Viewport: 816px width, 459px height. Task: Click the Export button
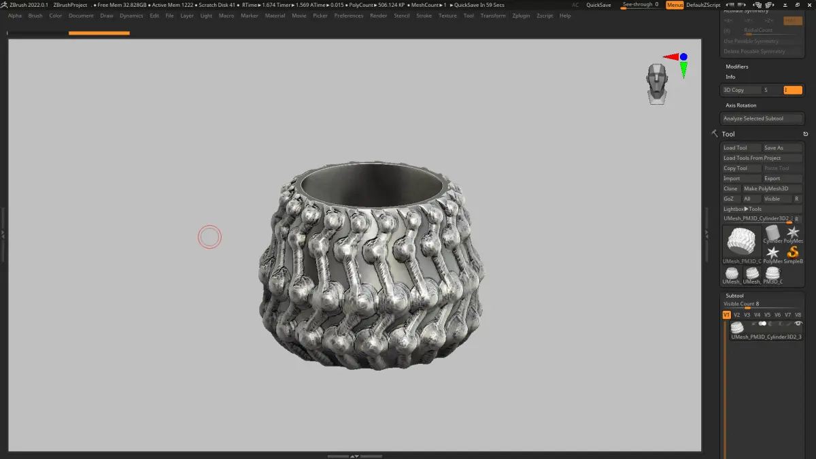coord(782,178)
